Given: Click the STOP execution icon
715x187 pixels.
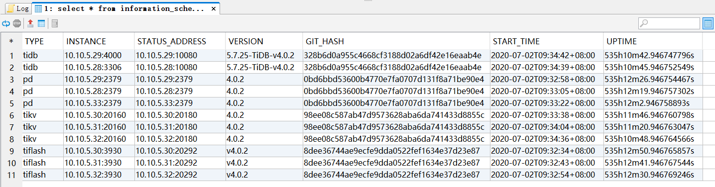Looking at the screenshot, I should 17,23.
